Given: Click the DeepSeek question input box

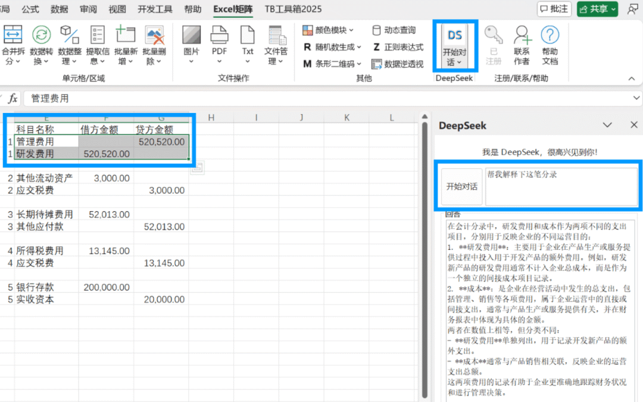Looking at the screenshot, I should click(560, 186).
